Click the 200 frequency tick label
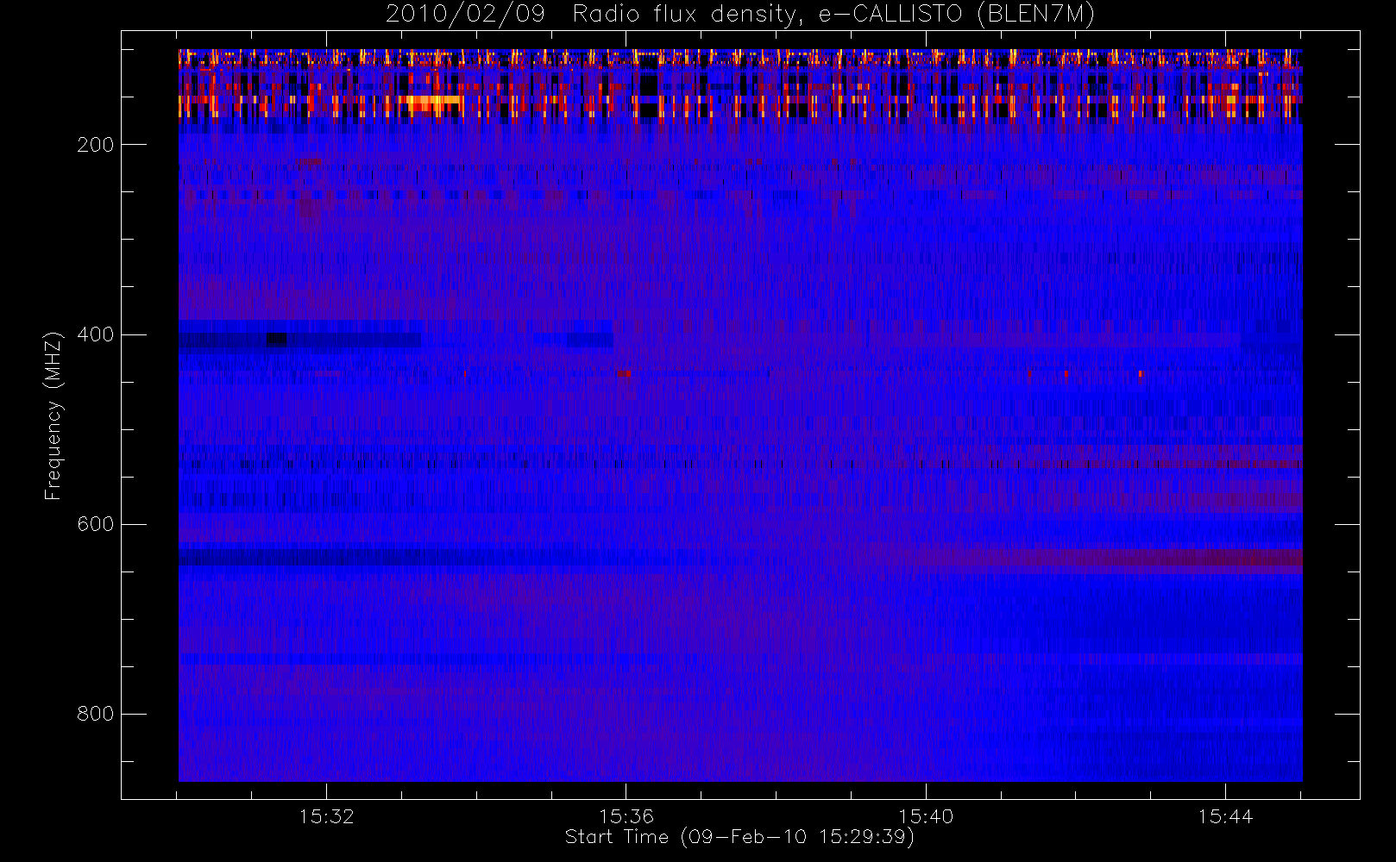This screenshot has width=1396, height=862. [95, 145]
